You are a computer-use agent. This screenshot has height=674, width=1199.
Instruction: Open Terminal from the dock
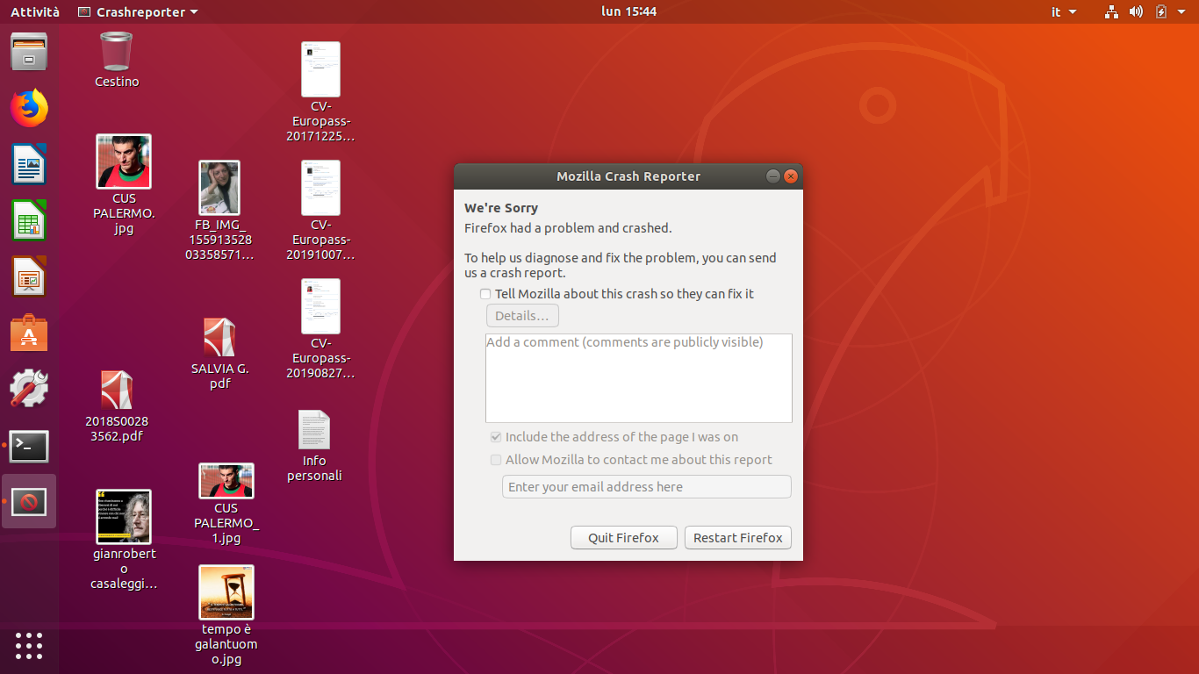pyautogui.click(x=29, y=446)
